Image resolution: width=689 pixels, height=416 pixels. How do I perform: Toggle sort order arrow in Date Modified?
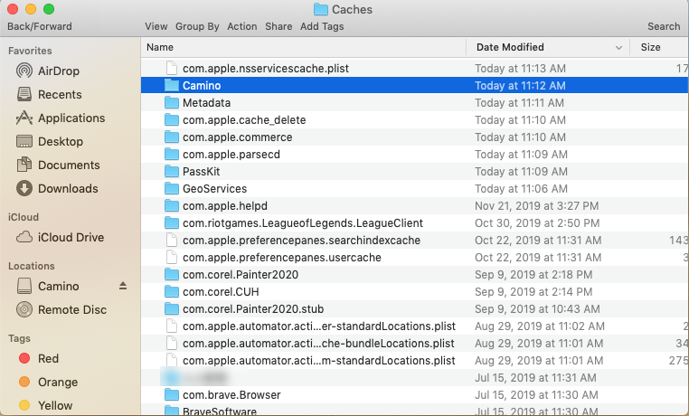point(619,47)
